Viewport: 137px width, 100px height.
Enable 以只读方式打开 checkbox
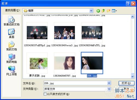45,94
